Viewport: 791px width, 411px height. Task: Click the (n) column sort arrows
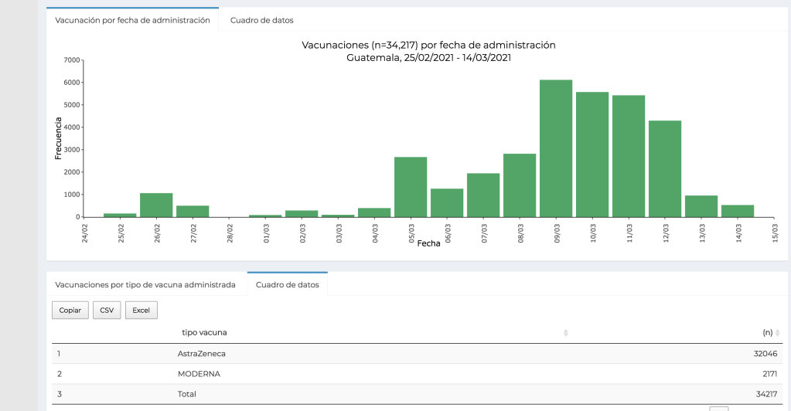777,333
